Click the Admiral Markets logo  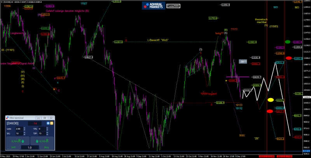click(x=153, y=5)
